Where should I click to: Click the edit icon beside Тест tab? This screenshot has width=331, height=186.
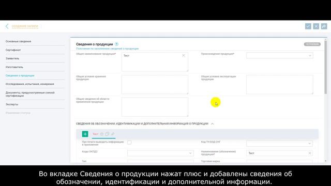click(113, 134)
